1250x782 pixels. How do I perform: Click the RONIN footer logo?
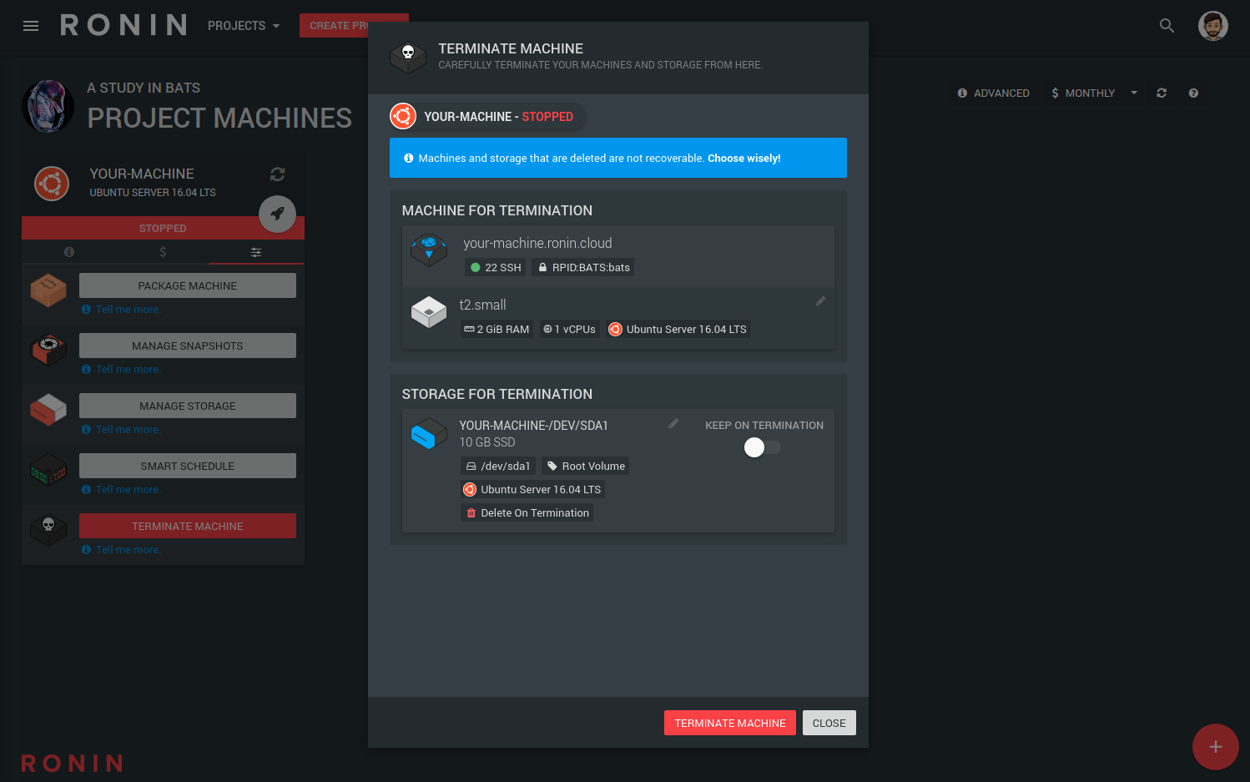click(73, 764)
